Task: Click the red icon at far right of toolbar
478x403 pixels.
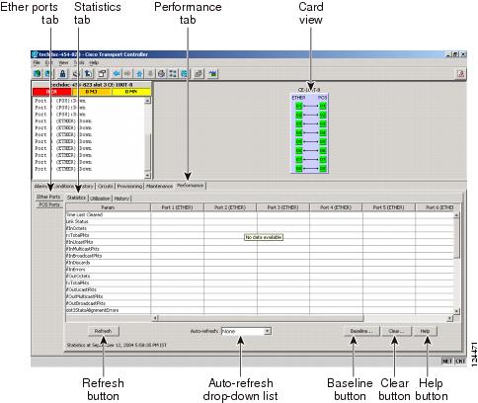Action: (461, 74)
